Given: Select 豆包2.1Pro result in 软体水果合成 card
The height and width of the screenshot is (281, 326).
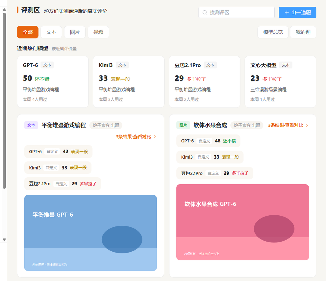Looking at the screenshot, I should [215, 173].
